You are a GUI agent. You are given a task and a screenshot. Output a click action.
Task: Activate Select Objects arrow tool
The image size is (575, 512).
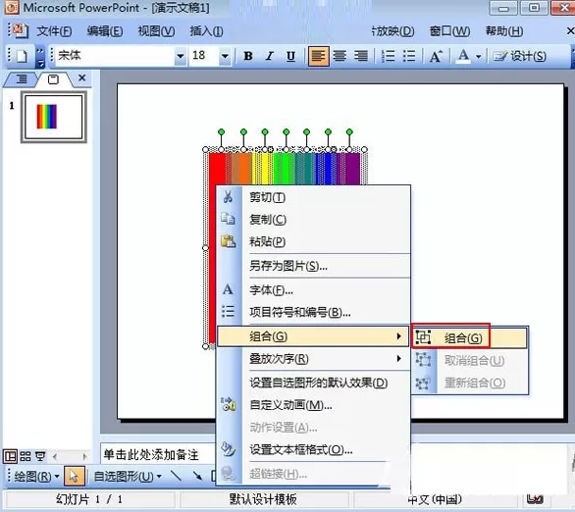pos(74,477)
